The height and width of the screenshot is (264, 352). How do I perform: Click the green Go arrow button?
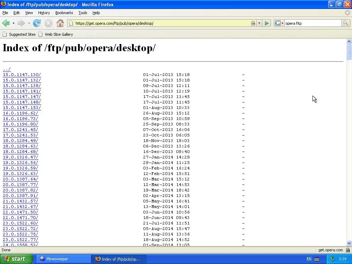click(267, 23)
